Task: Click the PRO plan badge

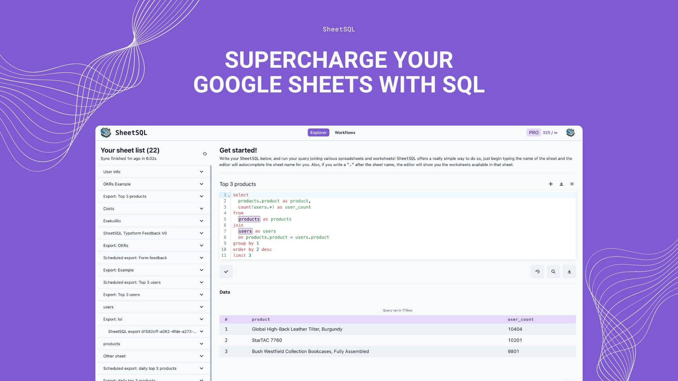Action: 534,133
